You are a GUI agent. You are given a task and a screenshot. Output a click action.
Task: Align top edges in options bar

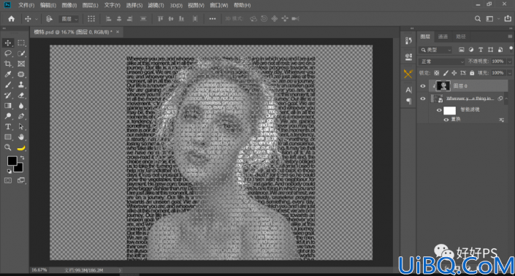(x=160, y=19)
